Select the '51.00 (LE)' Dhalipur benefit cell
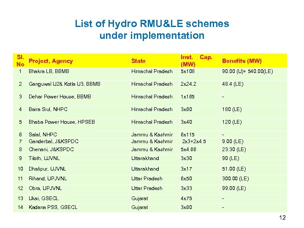 (x=234, y=169)
